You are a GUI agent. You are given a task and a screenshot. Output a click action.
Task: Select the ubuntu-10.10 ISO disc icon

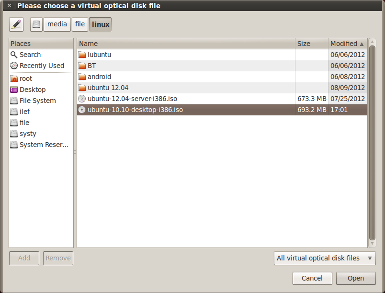click(82, 110)
